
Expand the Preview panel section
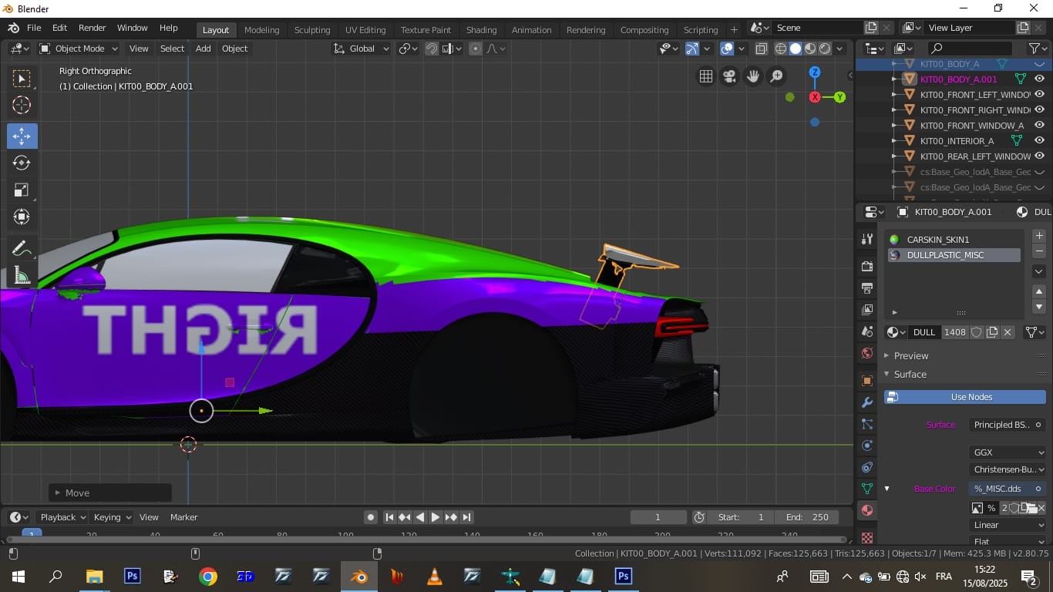911,355
